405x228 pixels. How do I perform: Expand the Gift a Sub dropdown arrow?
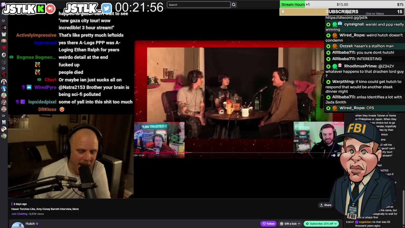[299, 224]
